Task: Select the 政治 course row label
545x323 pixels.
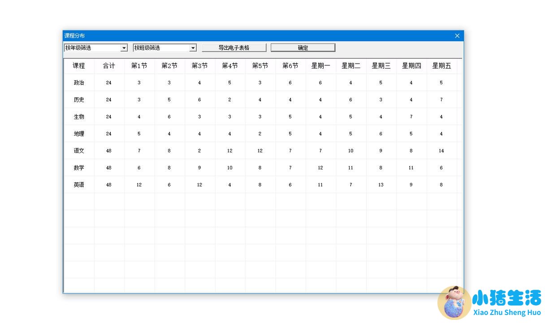Action: pos(79,83)
